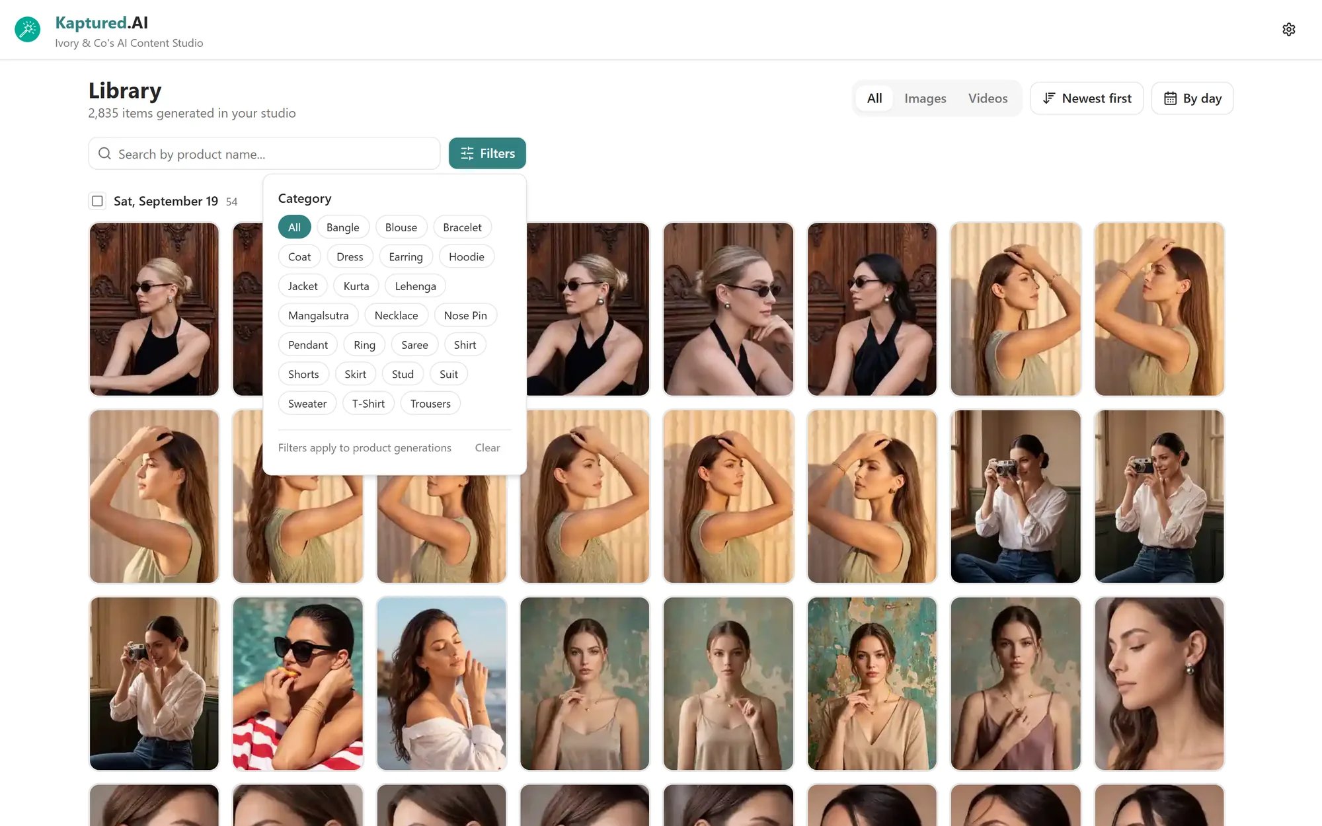
Task: Filter by Saree category
Action: [x=414, y=345]
